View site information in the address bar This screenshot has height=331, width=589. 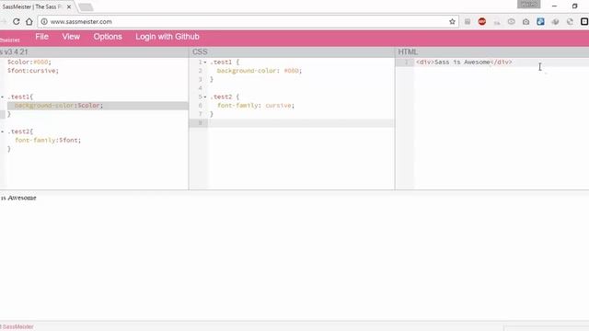[44, 22]
